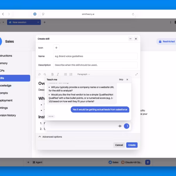Close the Teach me panel
The image size is (176, 176).
pyautogui.click(x=127, y=79)
